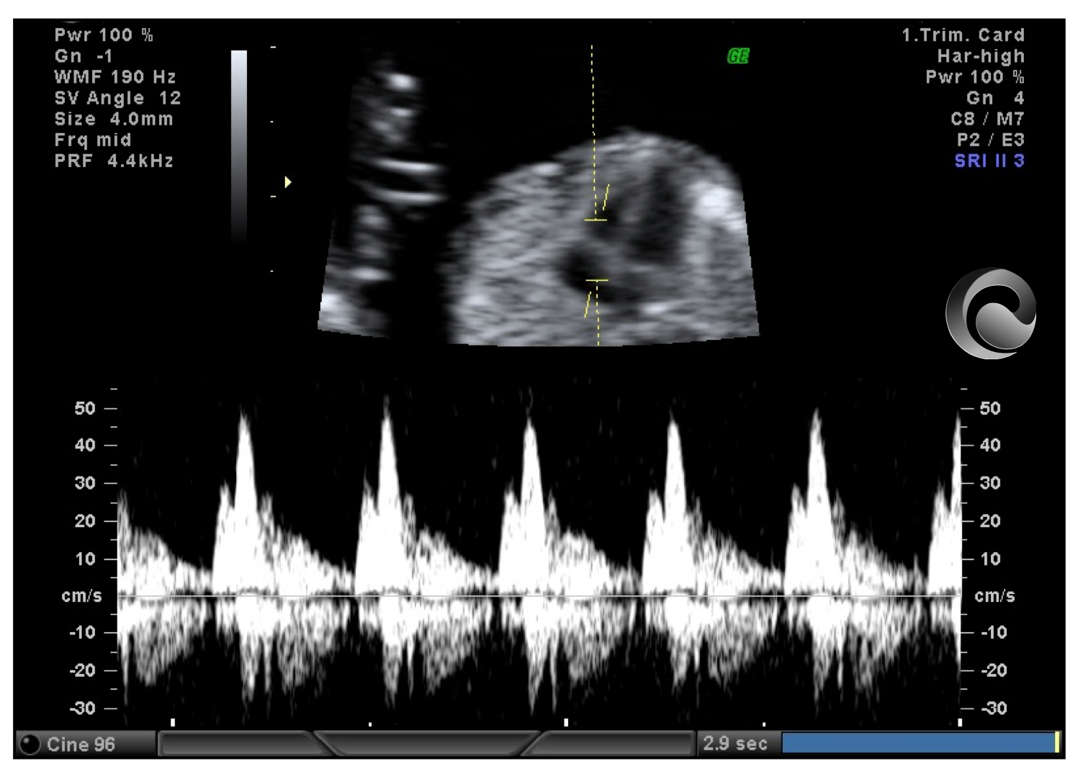Click the trapezoid cine scroll control

pos(426,743)
